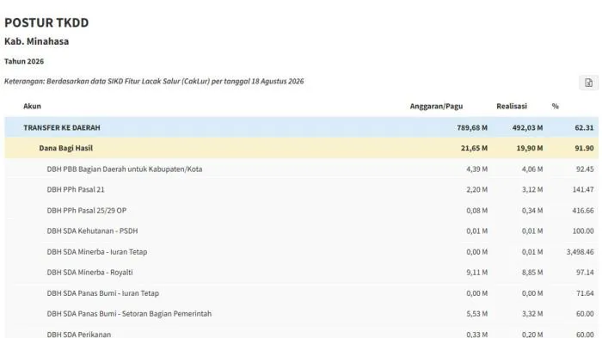Click the 2,20 M budget value
Screen dimensions: 602x338
pos(476,189)
